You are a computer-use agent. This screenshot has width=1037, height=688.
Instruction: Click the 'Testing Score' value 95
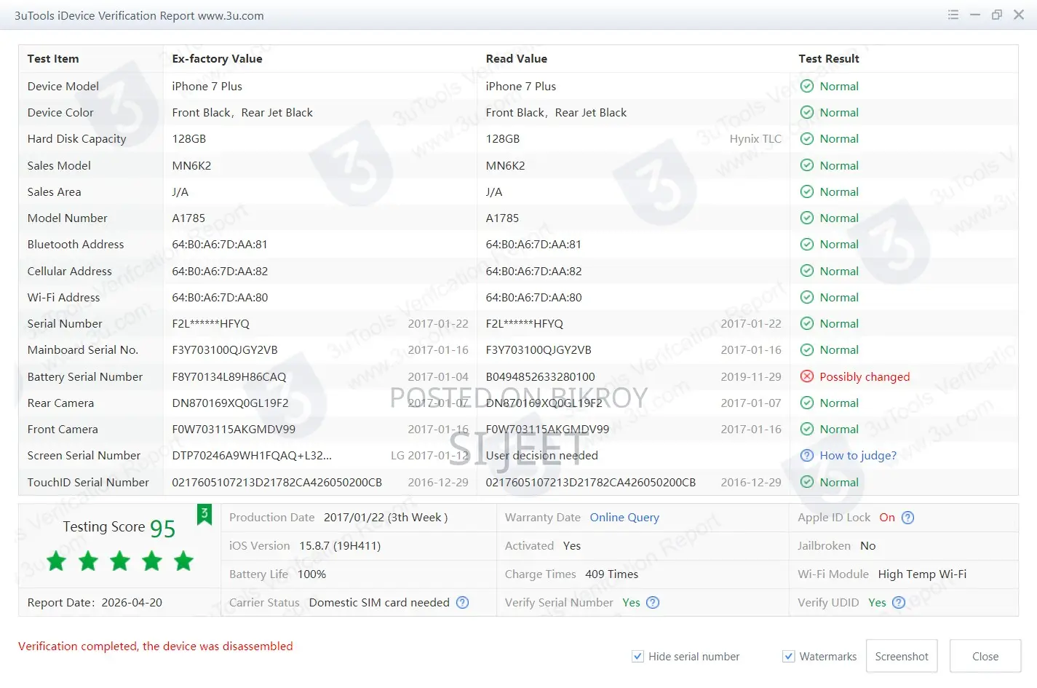click(162, 529)
